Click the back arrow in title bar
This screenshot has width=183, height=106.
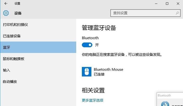point(6,3)
